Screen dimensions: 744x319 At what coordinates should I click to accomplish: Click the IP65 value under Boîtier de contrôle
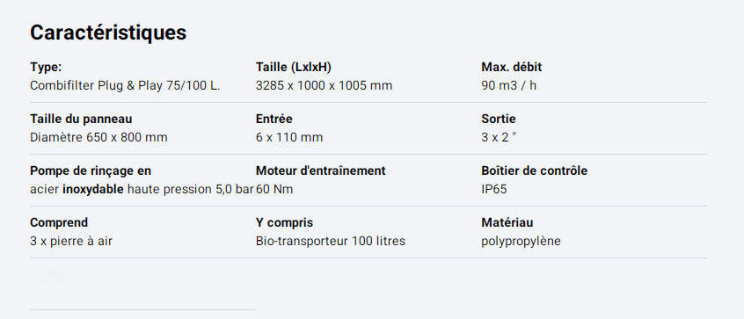(x=494, y=190)
